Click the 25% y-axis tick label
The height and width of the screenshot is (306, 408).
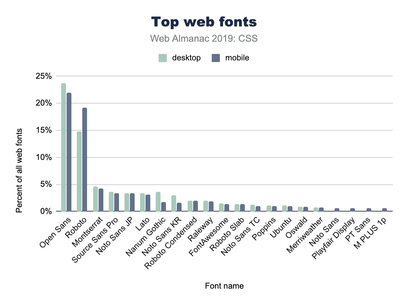click(x=44, y=76)
